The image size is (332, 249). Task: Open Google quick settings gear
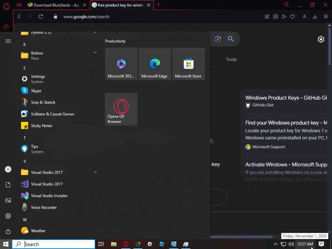pos(321,39)
